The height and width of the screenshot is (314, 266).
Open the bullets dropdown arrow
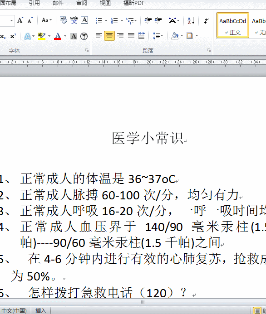[106, 20]
